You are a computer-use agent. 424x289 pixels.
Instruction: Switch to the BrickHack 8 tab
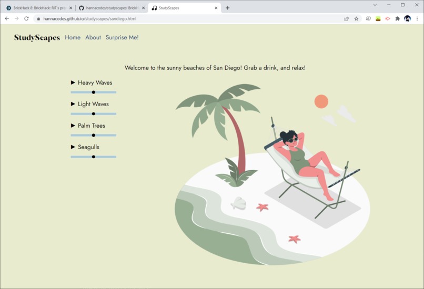(39, 8)
